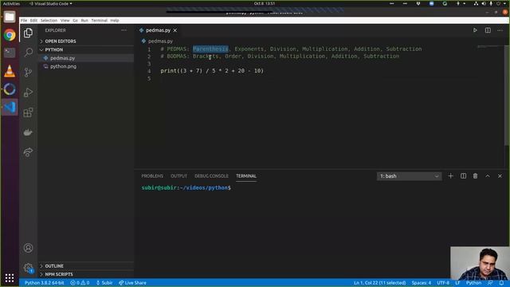
Task: Launch VLC media player from dock
Action: (10, 71)
